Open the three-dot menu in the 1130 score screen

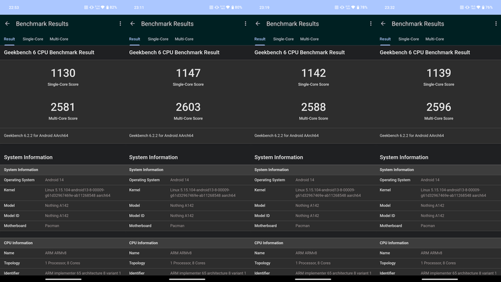[x=120, y=24]
